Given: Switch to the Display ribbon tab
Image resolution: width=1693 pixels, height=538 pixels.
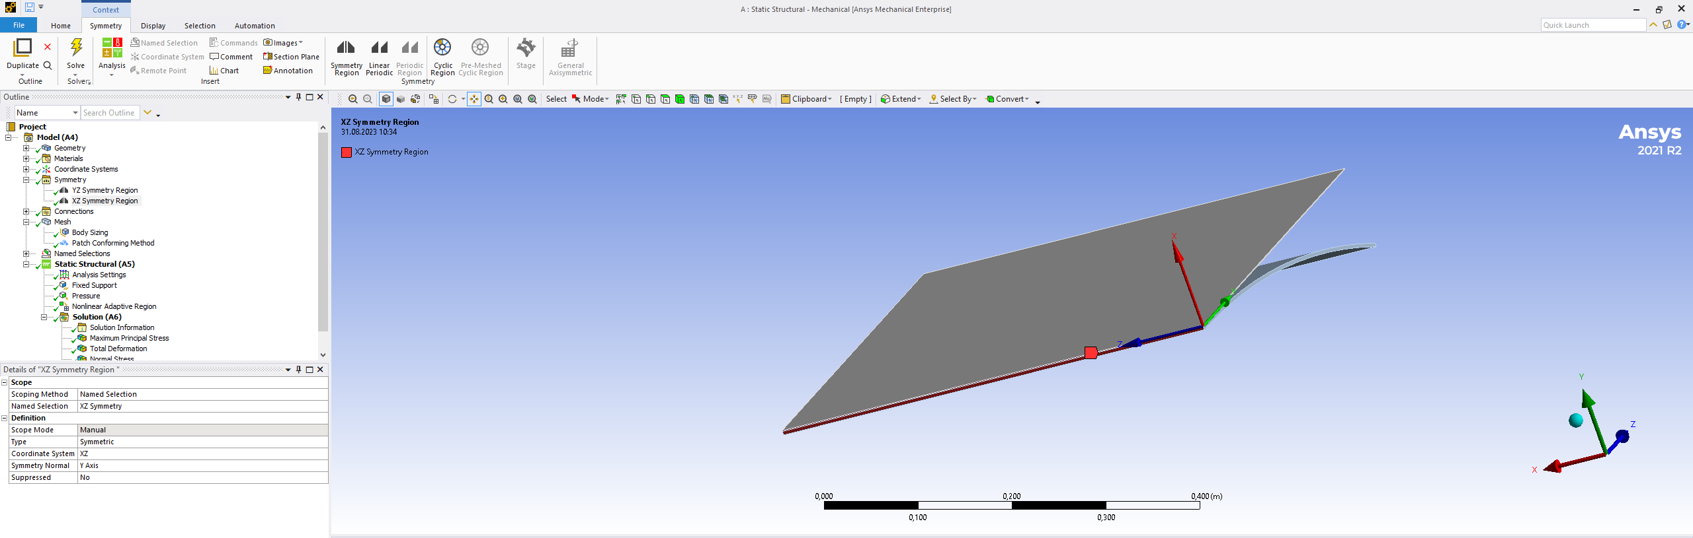Looking at the screenshot, I should click(153, 26).
